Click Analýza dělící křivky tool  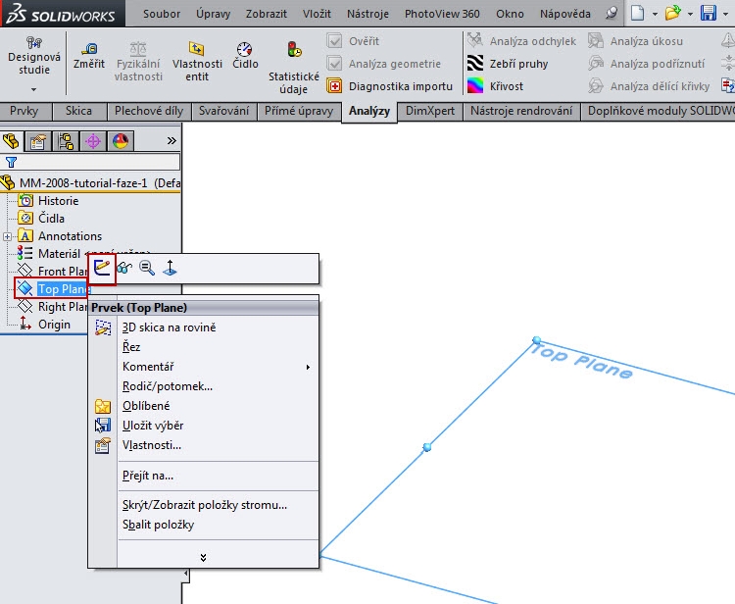click(649, 86)
